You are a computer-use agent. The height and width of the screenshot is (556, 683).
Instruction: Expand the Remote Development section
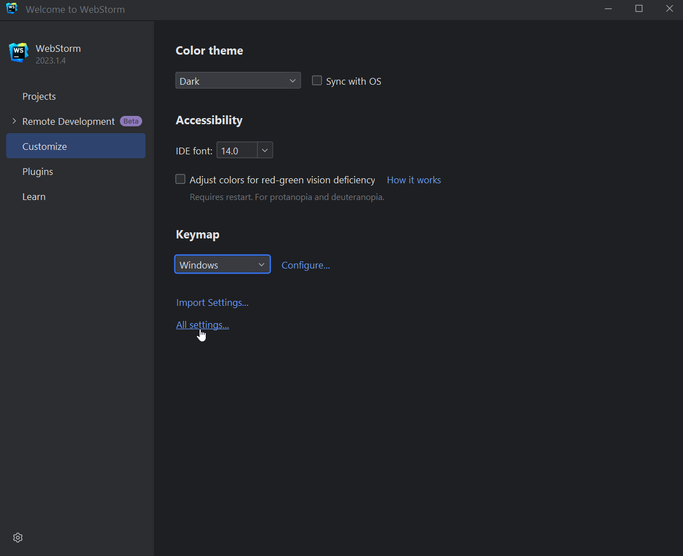(13, 121)
